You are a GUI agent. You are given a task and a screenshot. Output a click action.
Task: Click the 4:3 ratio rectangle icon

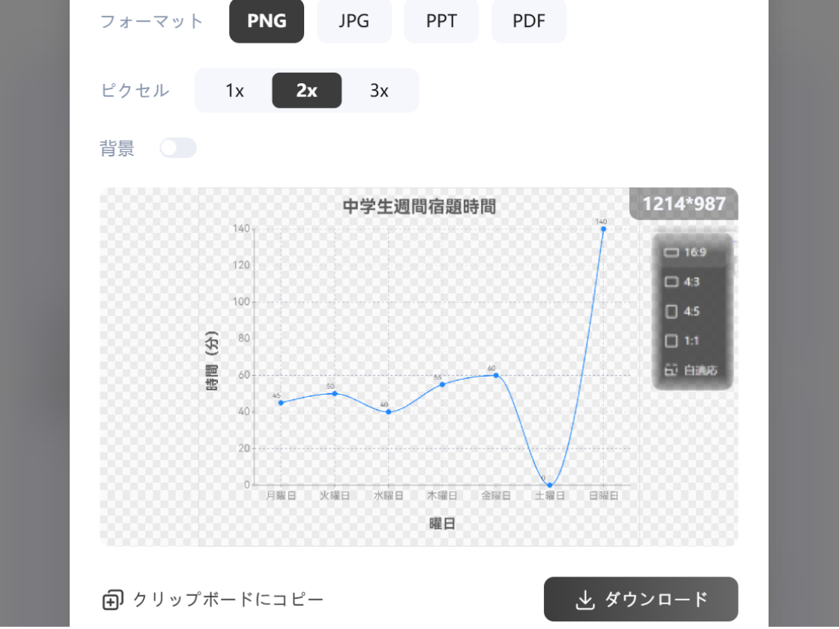tap(671, 282)
